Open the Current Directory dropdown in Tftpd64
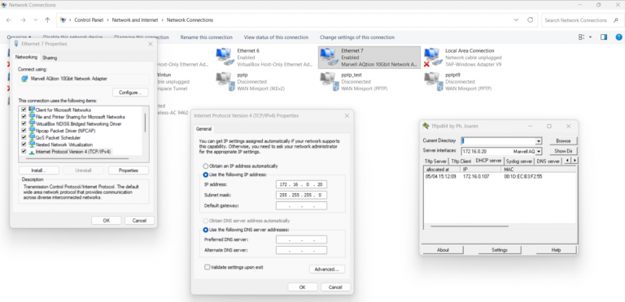Image resolution: width=625 pixels, height=302 pixels. (x=539, y=141)
